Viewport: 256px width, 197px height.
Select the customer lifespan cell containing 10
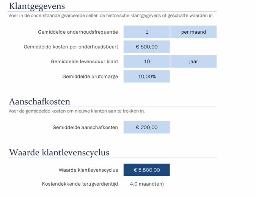[146, 61]
